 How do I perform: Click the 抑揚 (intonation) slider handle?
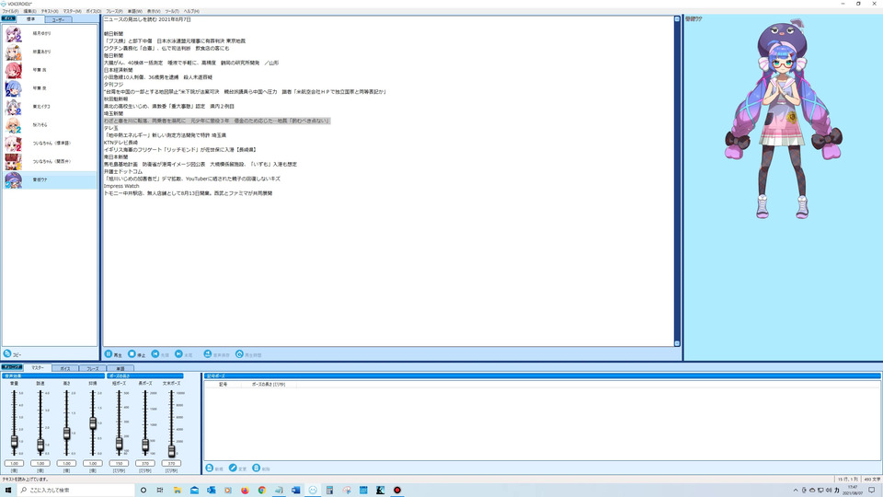[92, 423]
